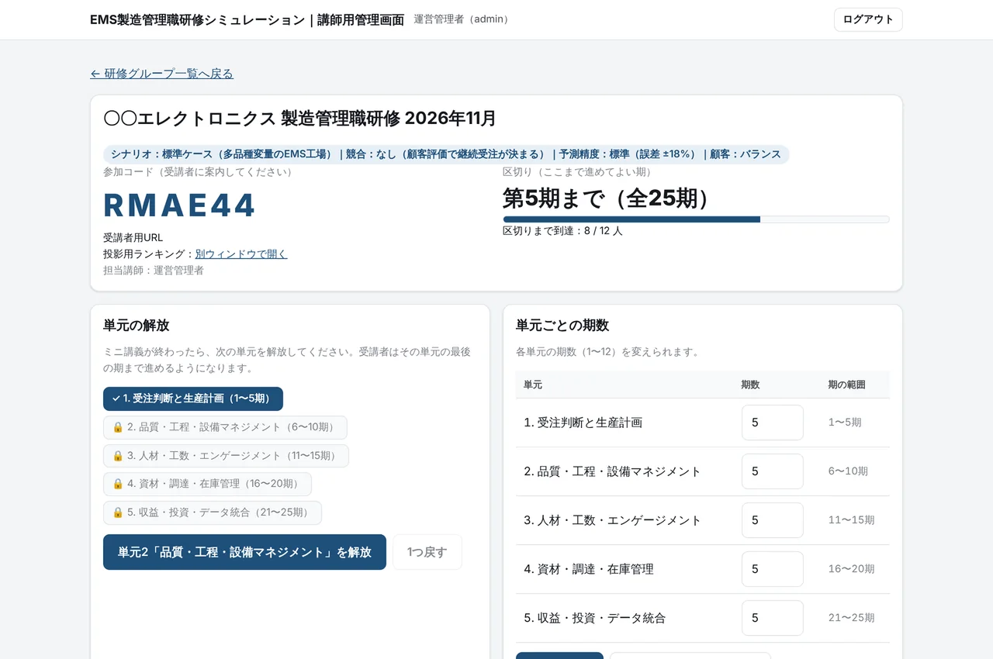
Task: Click 担当講師：運営管理者 text
Action: [154, 270]
